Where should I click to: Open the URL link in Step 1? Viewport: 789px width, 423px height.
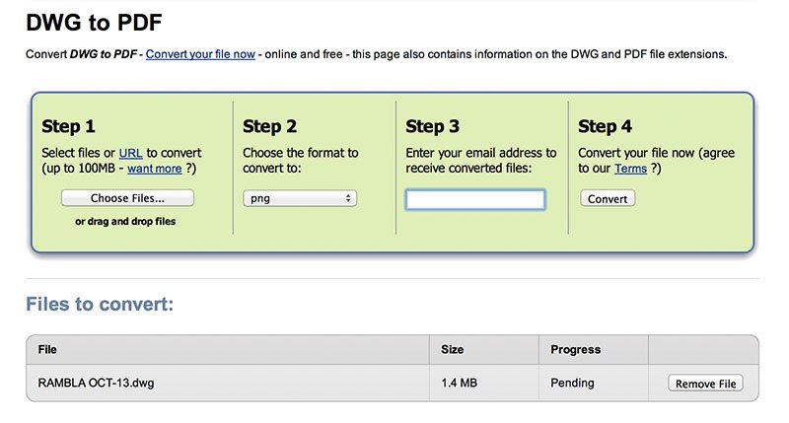[x=130, y=153]
